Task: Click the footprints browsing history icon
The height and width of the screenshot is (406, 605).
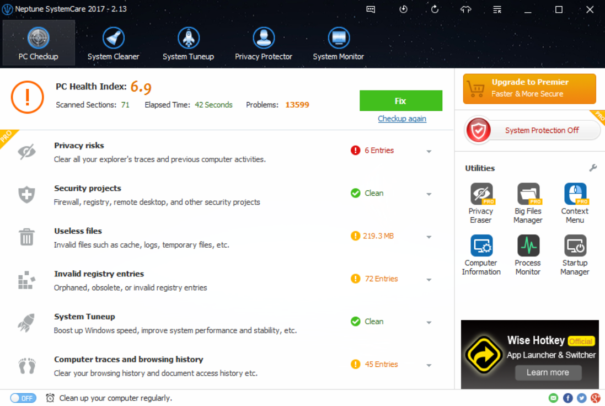Action: [26, 366]
